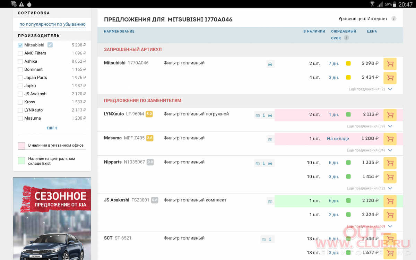Open sort order 'по популярности по убыванию'

pos(52,24)
